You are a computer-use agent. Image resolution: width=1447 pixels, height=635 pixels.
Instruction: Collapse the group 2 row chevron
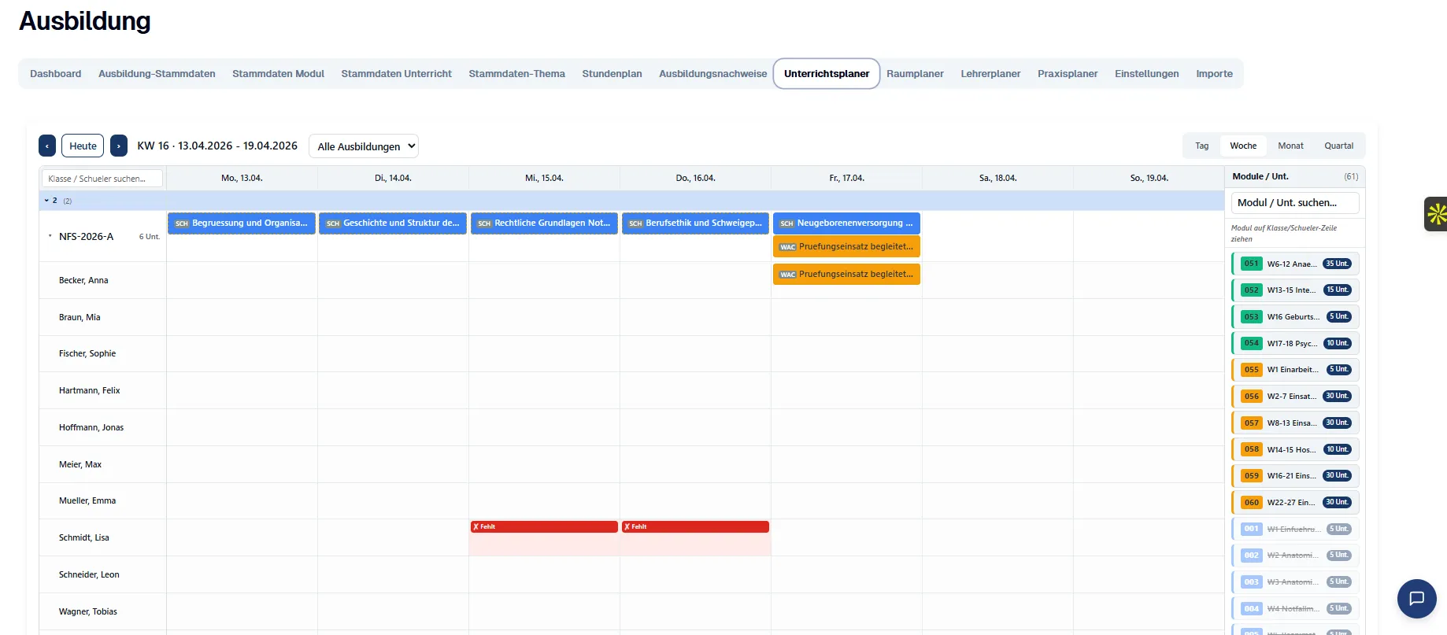pos(46,201)
